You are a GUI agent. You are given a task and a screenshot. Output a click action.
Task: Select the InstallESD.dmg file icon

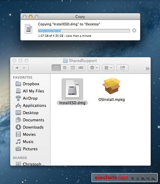72,89
